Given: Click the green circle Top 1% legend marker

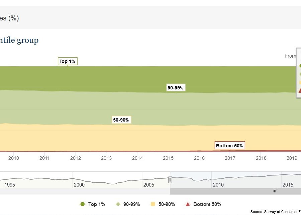Looking at the screenshot, I should (83, 204).
